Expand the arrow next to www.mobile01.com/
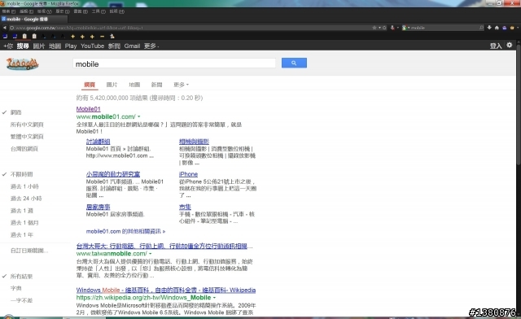Viewport: 521px width, 319px height. [x=139, y=116]
